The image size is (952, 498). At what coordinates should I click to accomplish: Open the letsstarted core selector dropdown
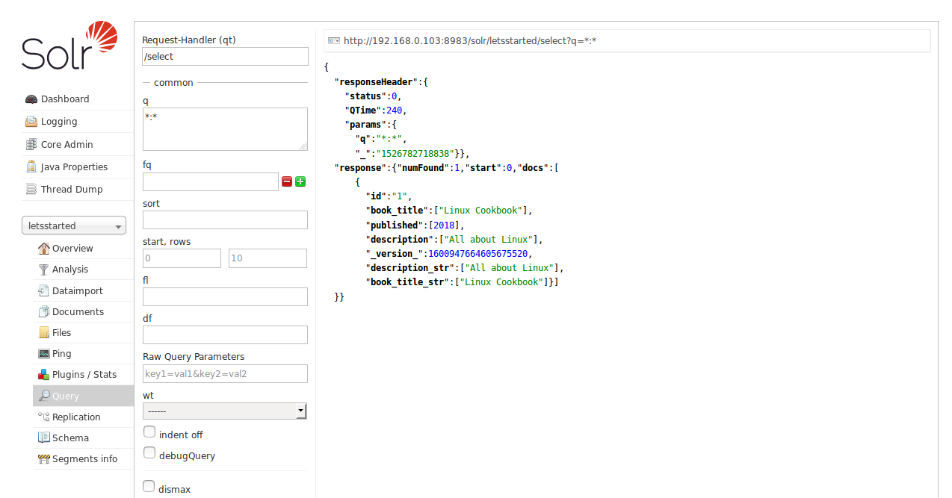(x=74, y=225)
